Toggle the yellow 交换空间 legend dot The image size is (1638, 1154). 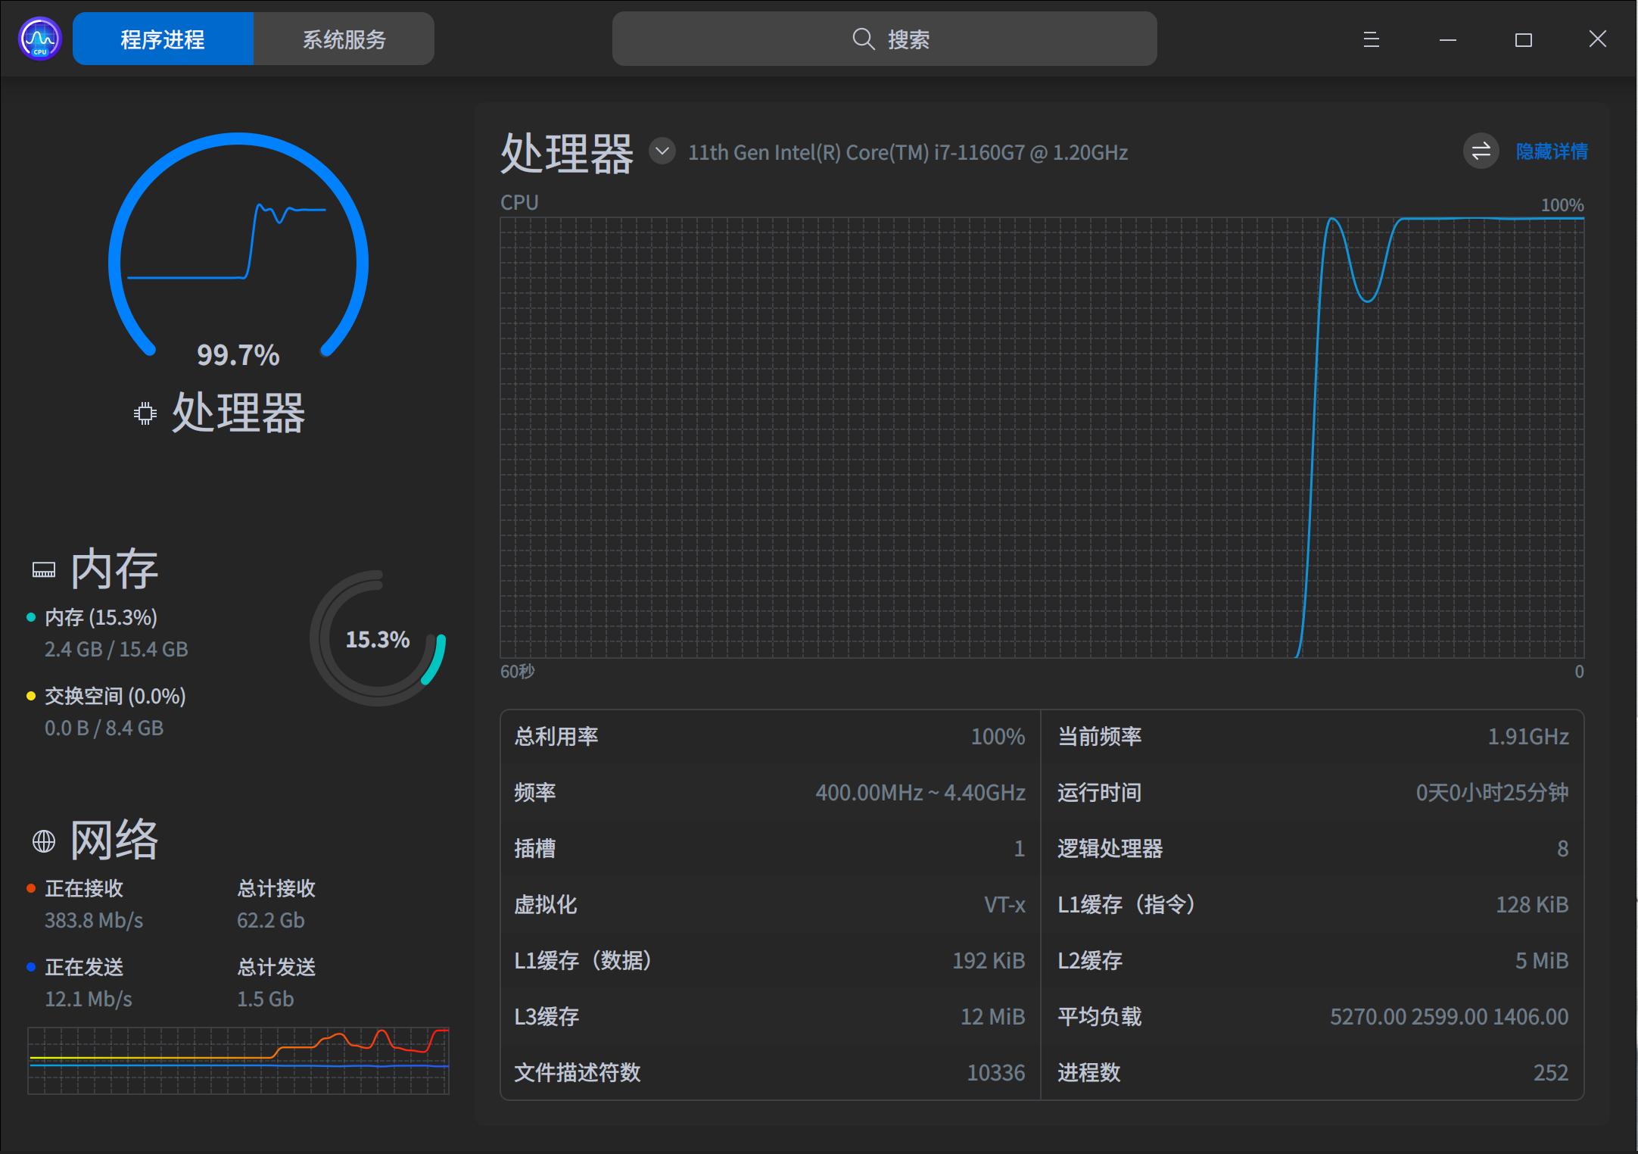31,696
